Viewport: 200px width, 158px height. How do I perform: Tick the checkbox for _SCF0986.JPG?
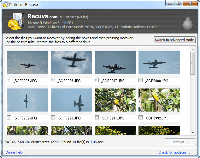point(53,80)
